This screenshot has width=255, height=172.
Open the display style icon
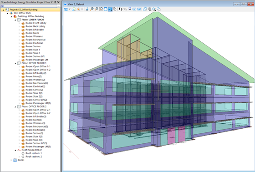pyautogui.click(x=73, y=9)
